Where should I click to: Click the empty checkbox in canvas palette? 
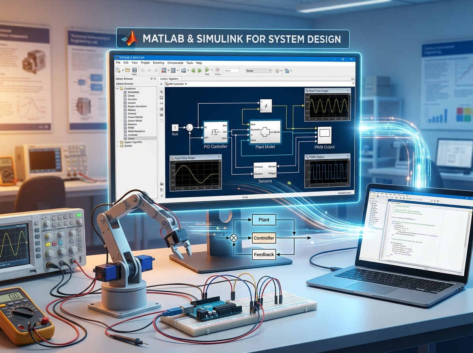tap(161, 121)
